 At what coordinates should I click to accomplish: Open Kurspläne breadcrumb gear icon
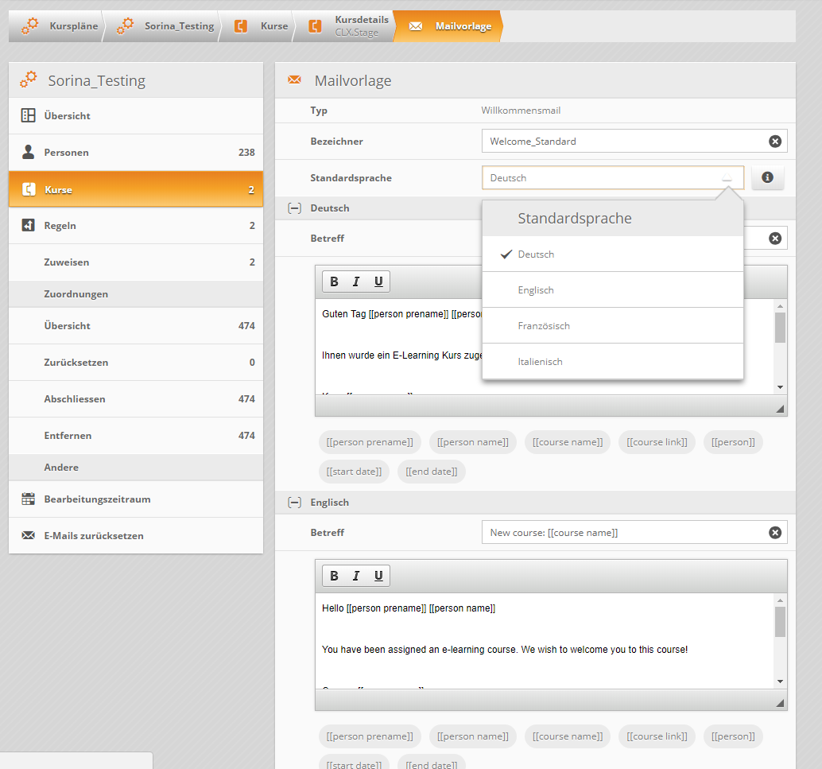[30, 26]
